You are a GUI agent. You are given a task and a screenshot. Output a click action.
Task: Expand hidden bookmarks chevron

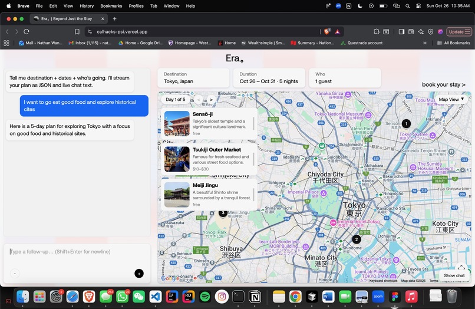(x=425, y=43)
